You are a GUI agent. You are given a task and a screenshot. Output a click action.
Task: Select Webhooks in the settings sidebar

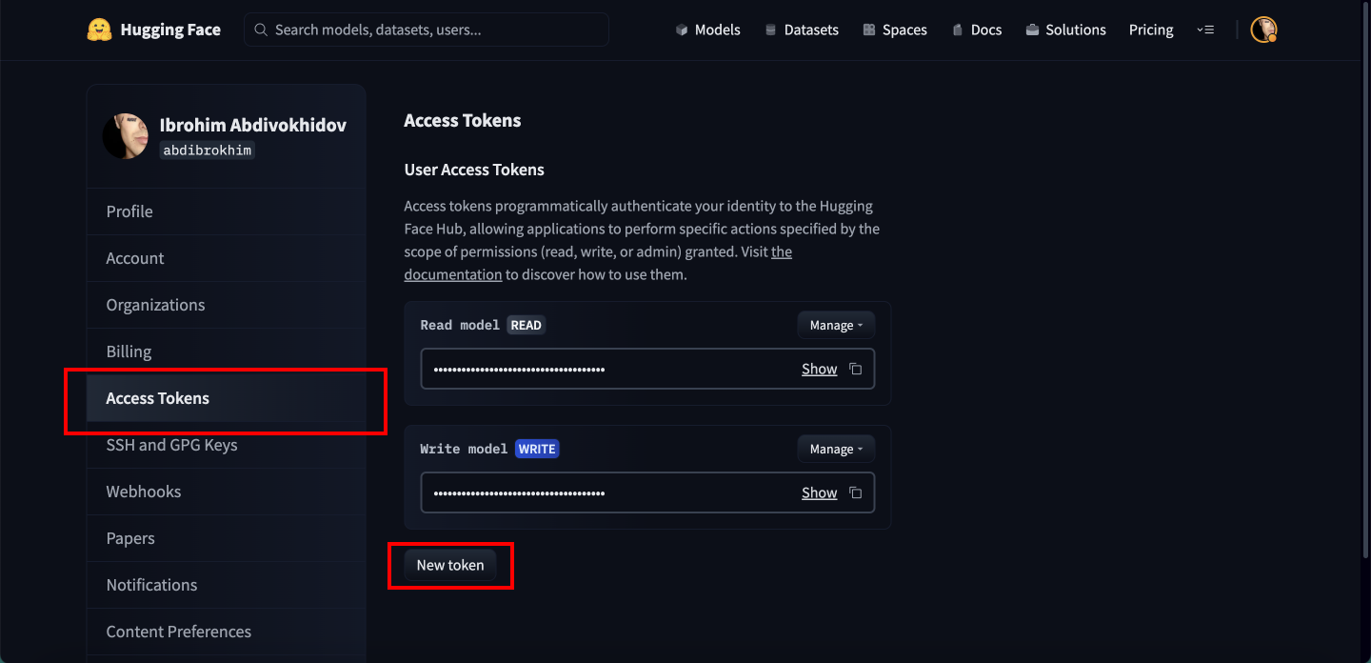tap(143, 492)
